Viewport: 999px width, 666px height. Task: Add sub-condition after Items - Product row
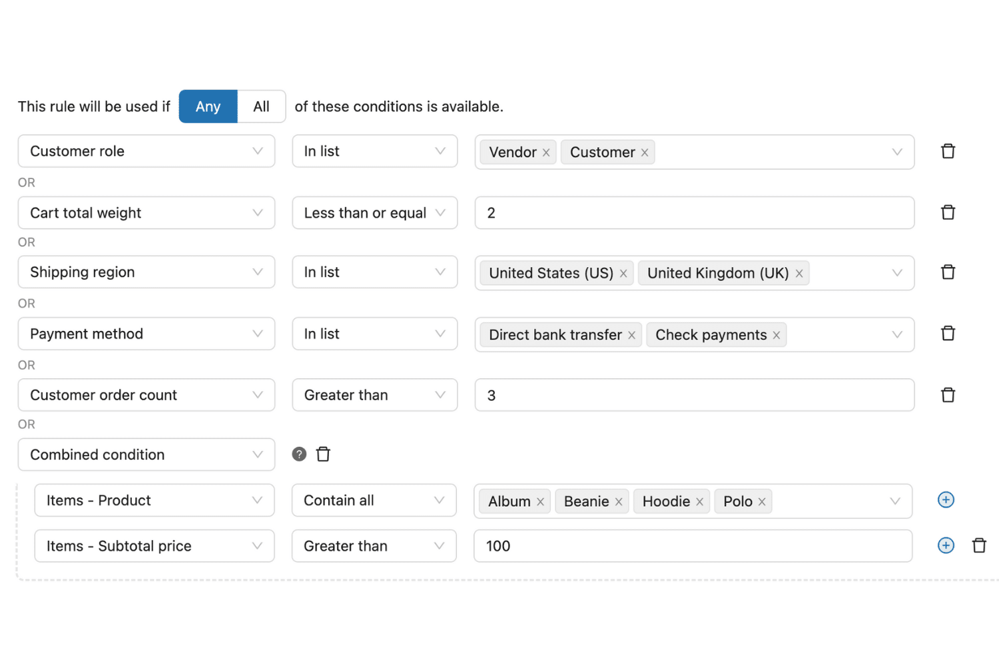point(946,500)
